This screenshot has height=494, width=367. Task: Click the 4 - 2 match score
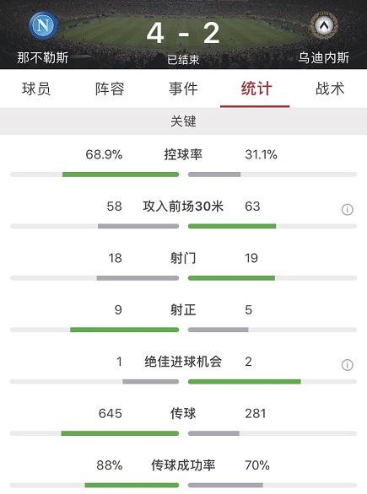click(x=183, y=33)
